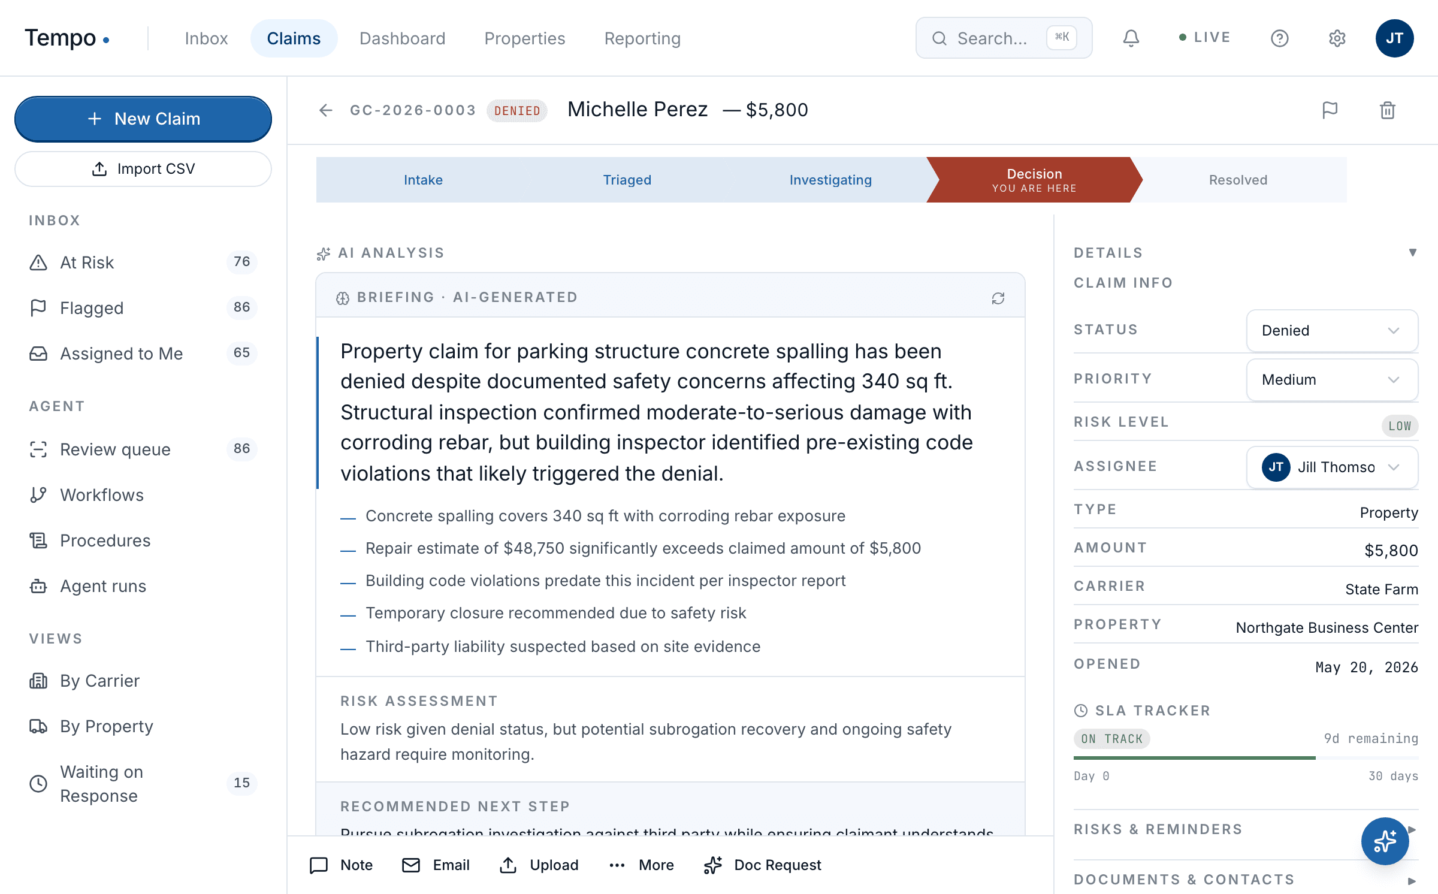
Task: Open the help question-mark icon
Action: [1279, 38]
